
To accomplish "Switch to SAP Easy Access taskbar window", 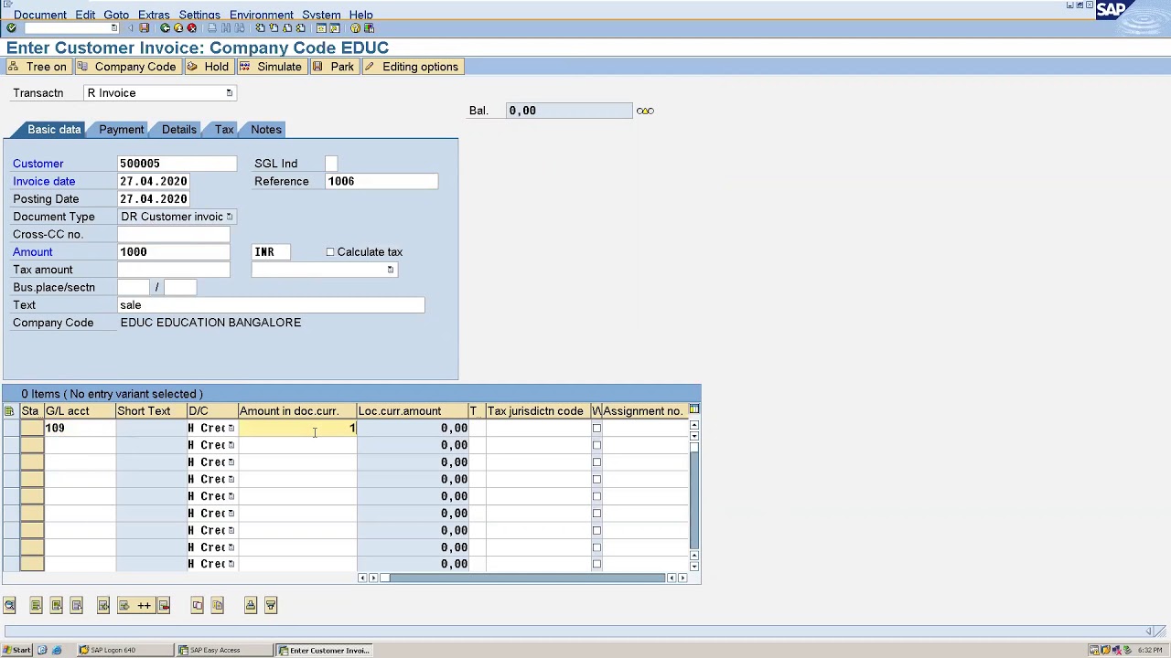I will 224,651.
